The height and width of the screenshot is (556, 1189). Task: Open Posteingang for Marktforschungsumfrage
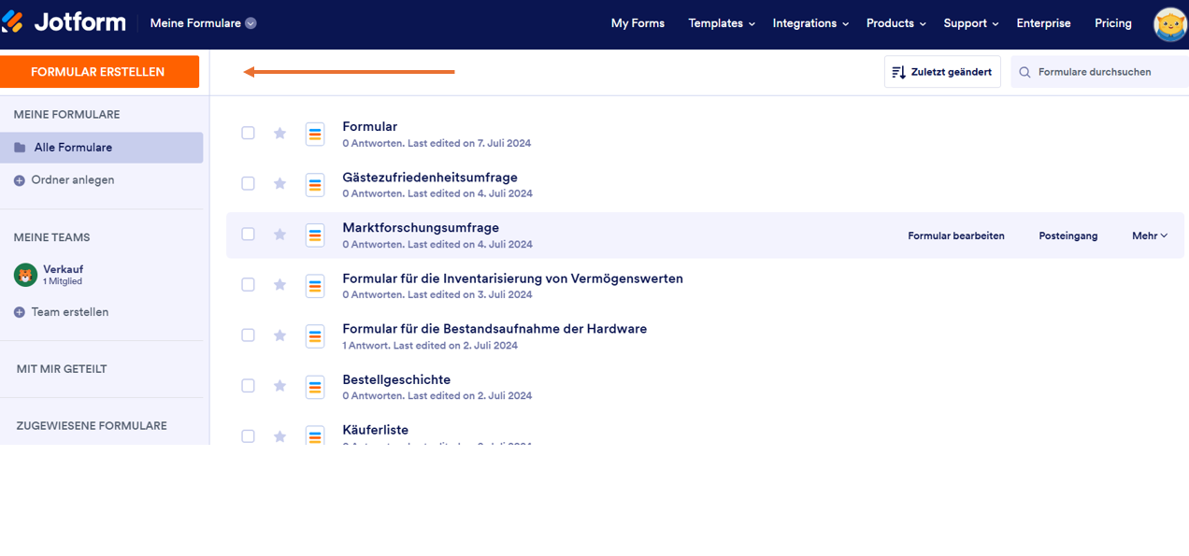(x=1067, y=235)
